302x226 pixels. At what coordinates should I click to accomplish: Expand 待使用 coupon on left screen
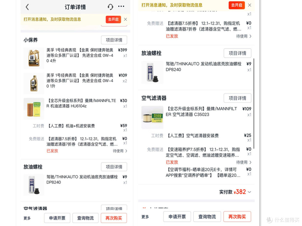[120, 151]
